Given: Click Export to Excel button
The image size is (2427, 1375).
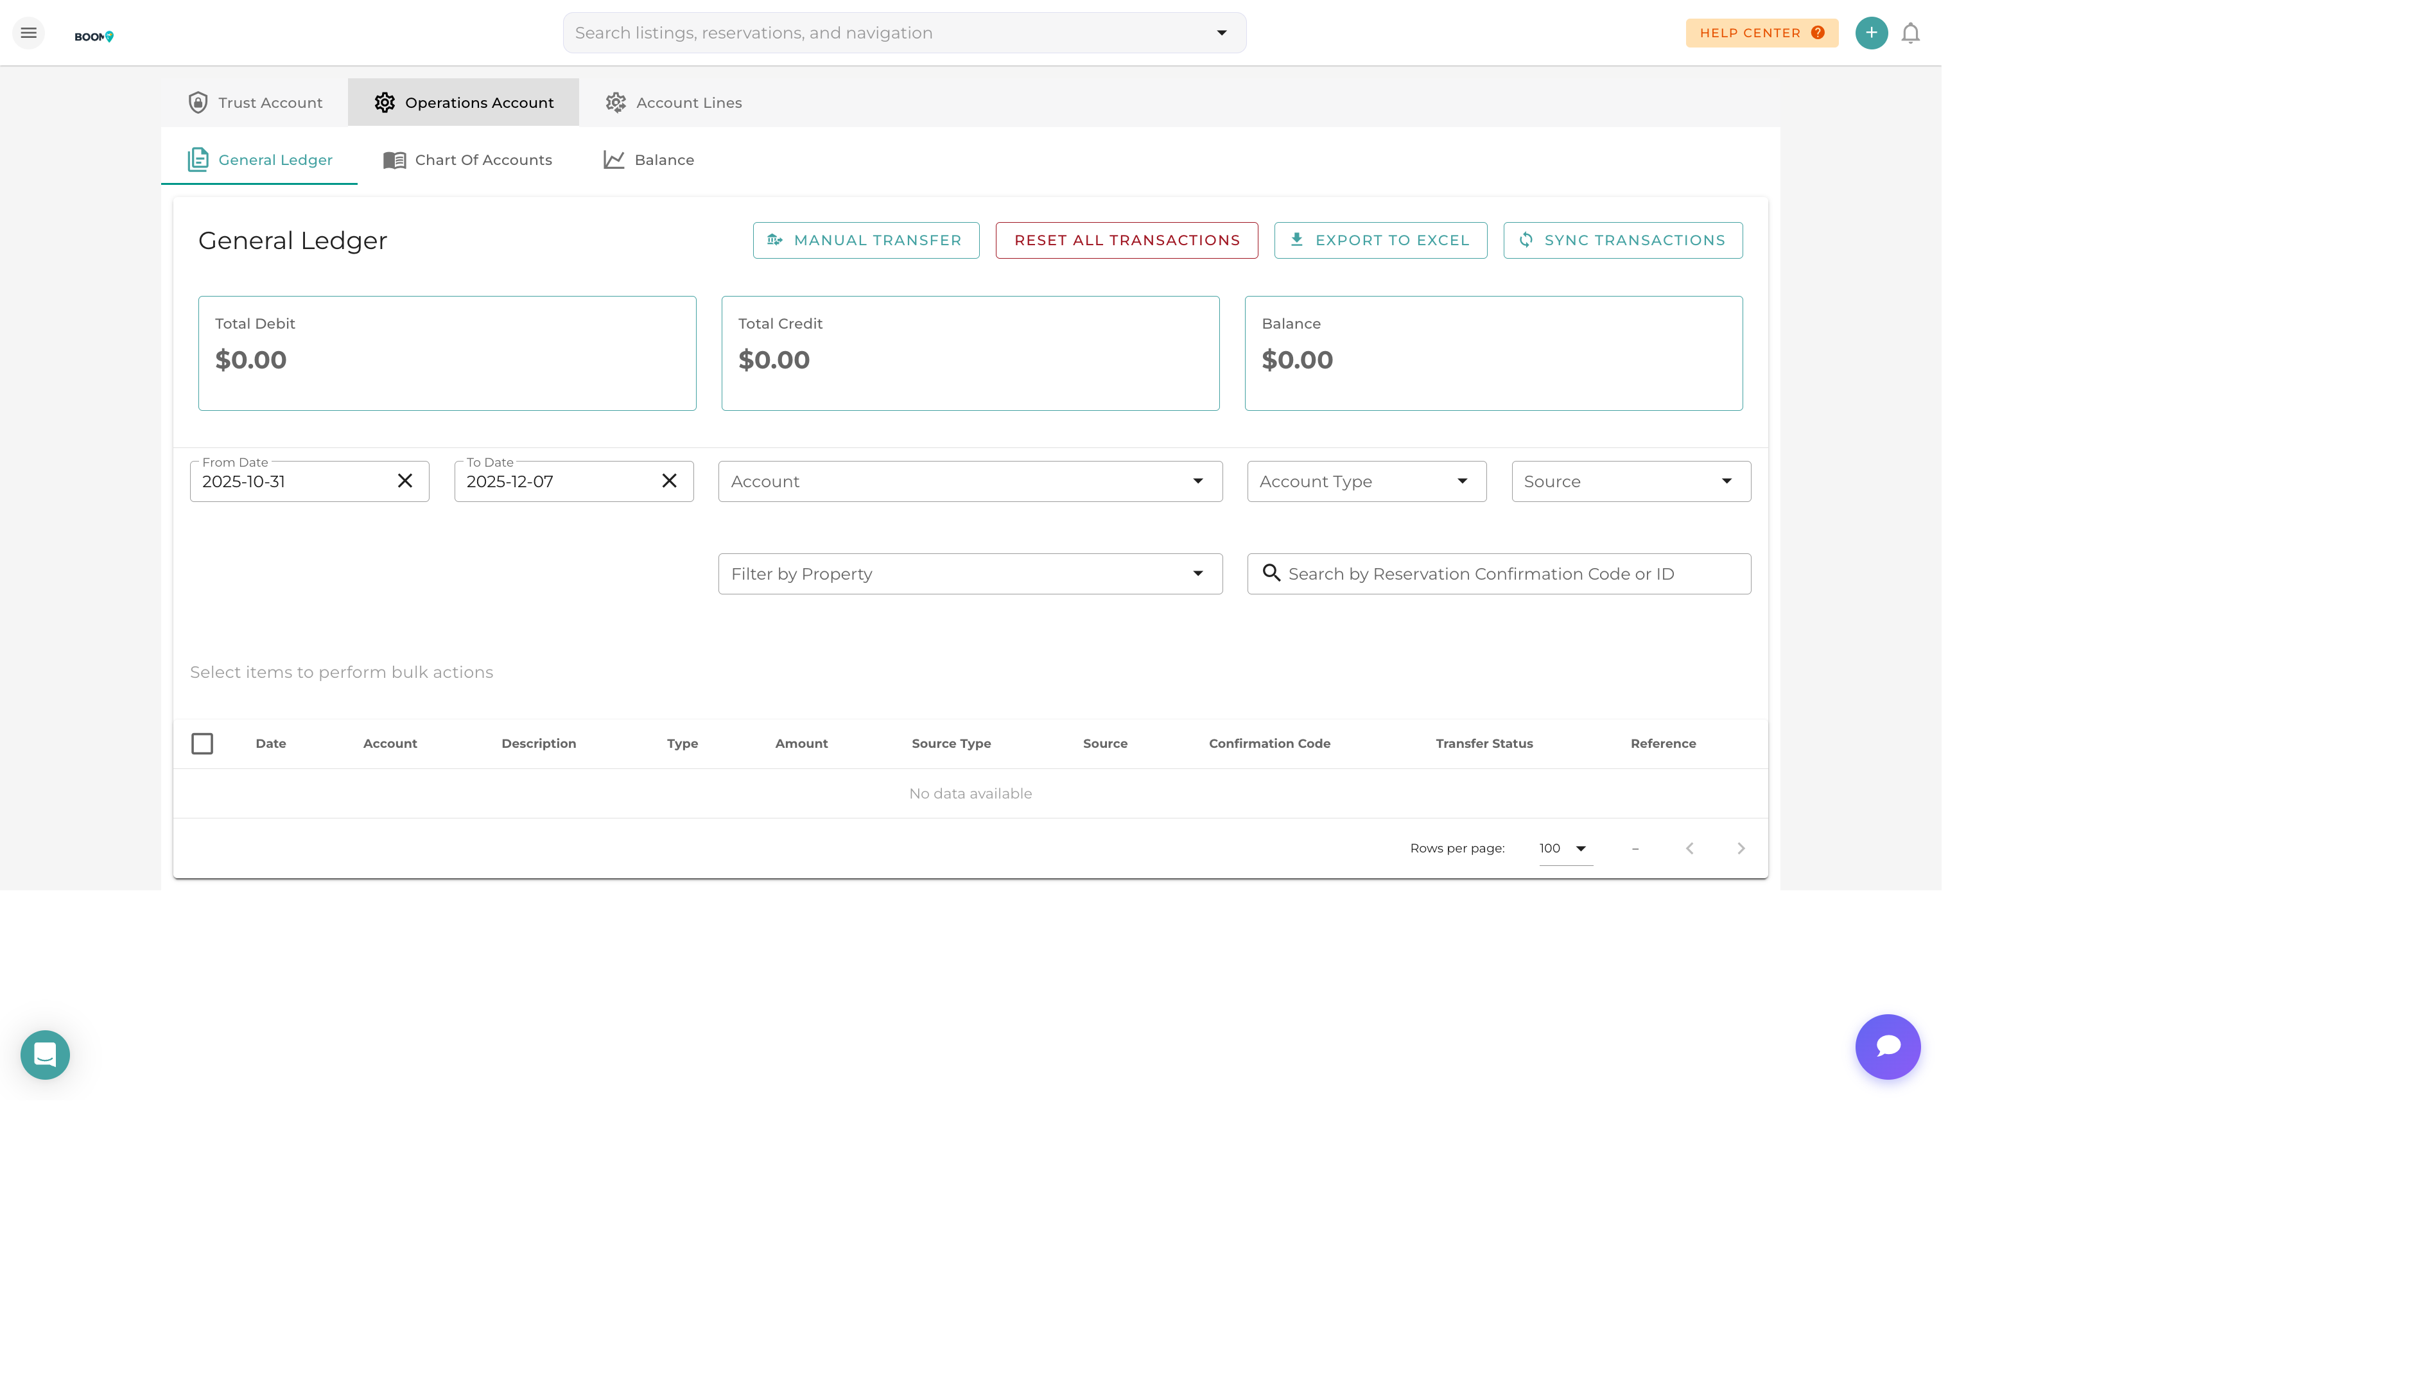Looking at the screenshot, I should pos(1380,240).
